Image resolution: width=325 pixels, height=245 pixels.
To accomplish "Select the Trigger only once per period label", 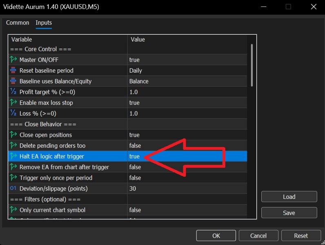I will (56, 178).
